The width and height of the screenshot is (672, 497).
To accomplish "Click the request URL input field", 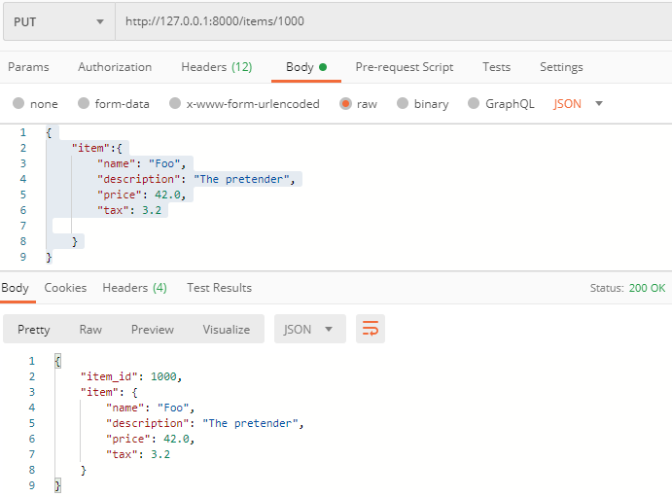I will [389, 21].
